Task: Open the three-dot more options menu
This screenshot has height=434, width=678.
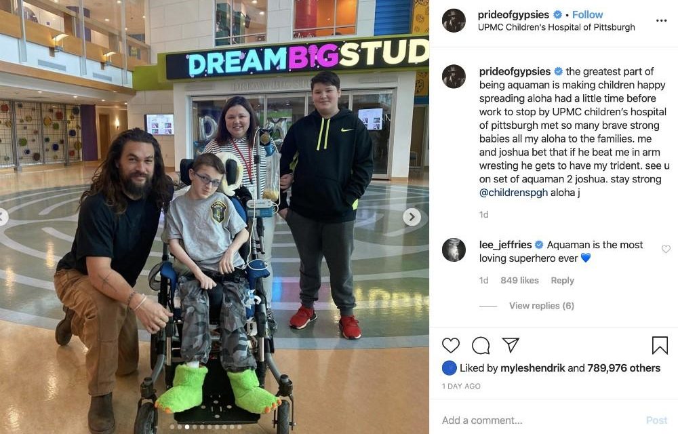Action: coord(661,20)
